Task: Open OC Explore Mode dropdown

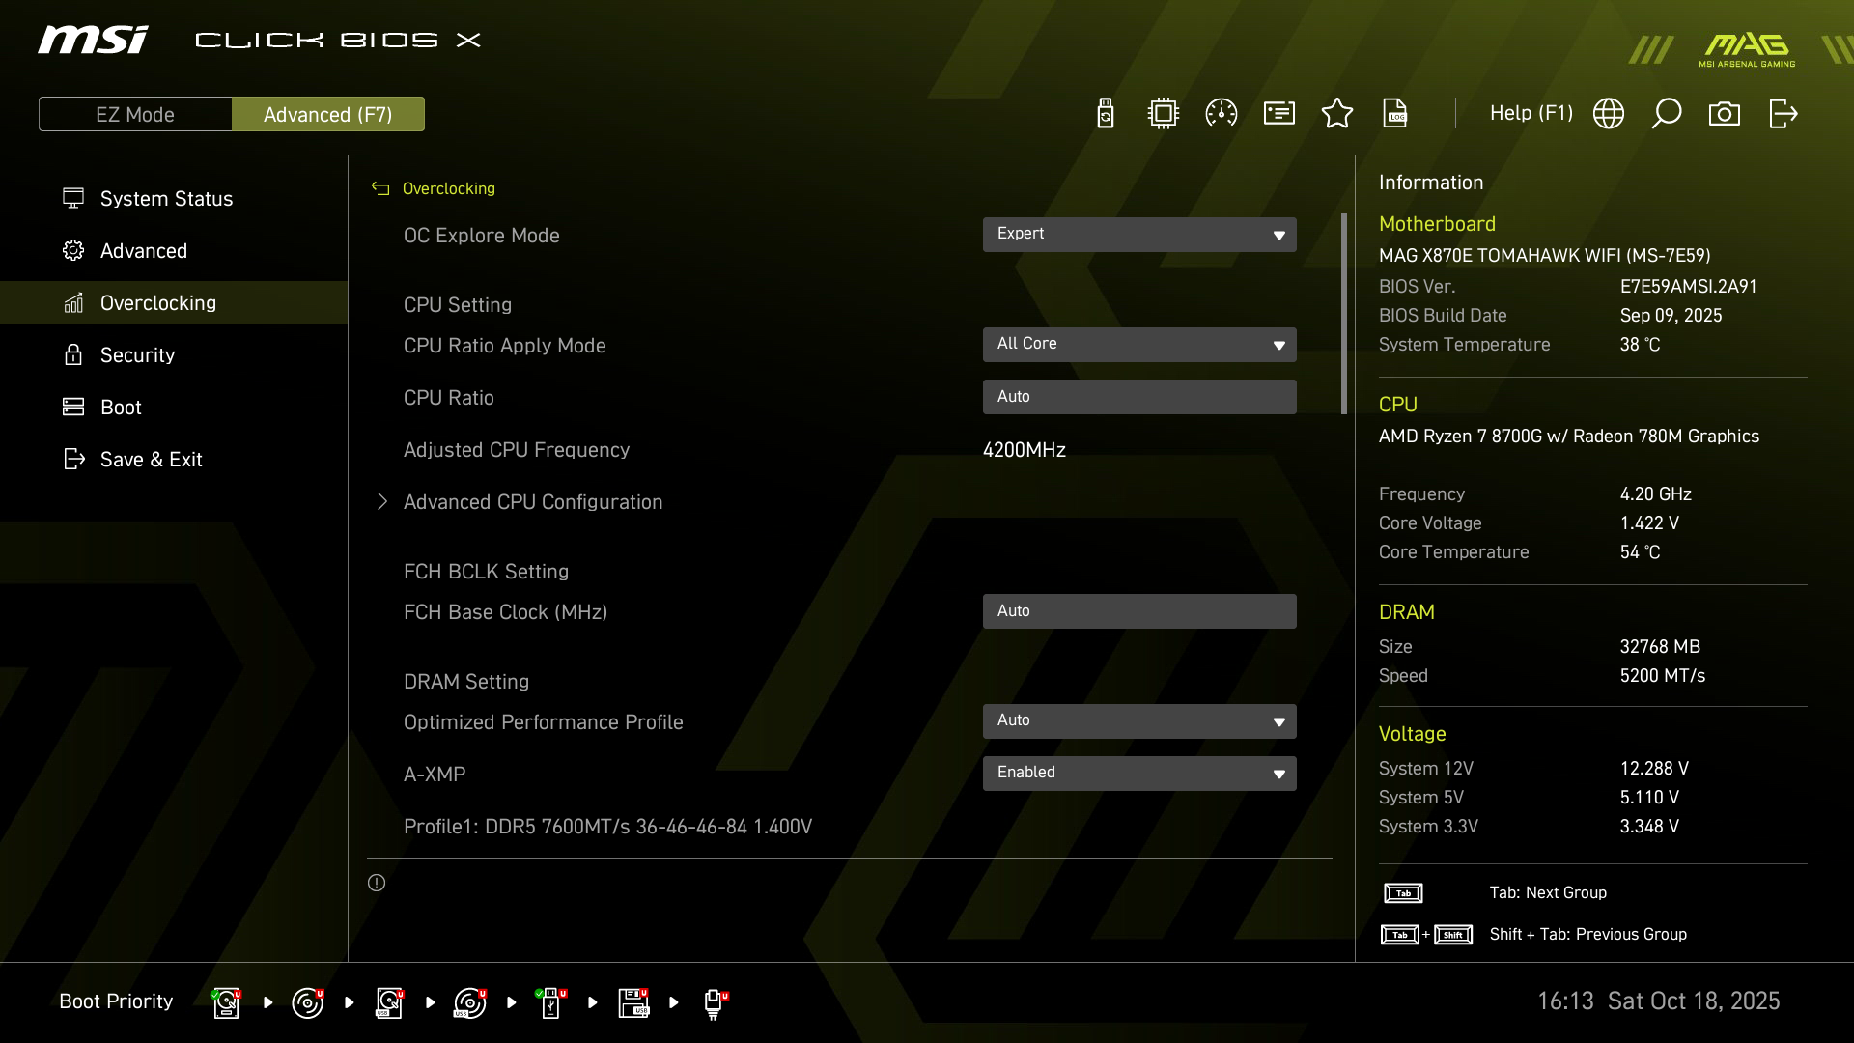Action: pyautogui.click(x=1139, y=235)
